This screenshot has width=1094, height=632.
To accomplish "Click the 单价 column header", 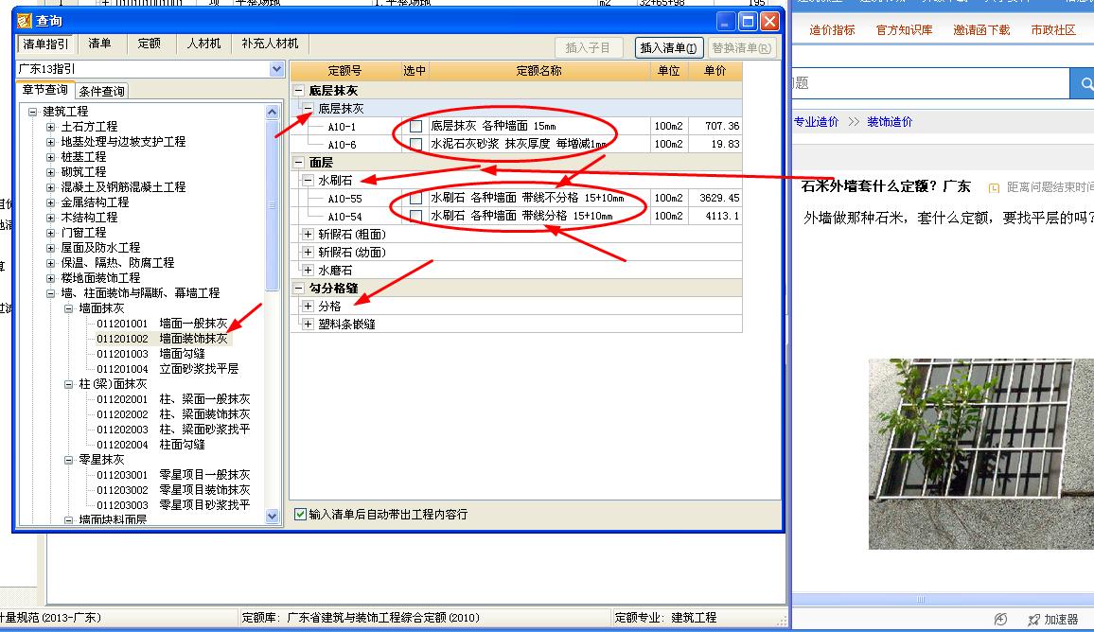I will click(715, 70).
